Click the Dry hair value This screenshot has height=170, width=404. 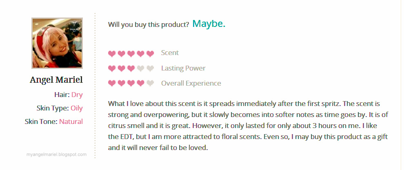pyautogui.click(x=77, y=95)
